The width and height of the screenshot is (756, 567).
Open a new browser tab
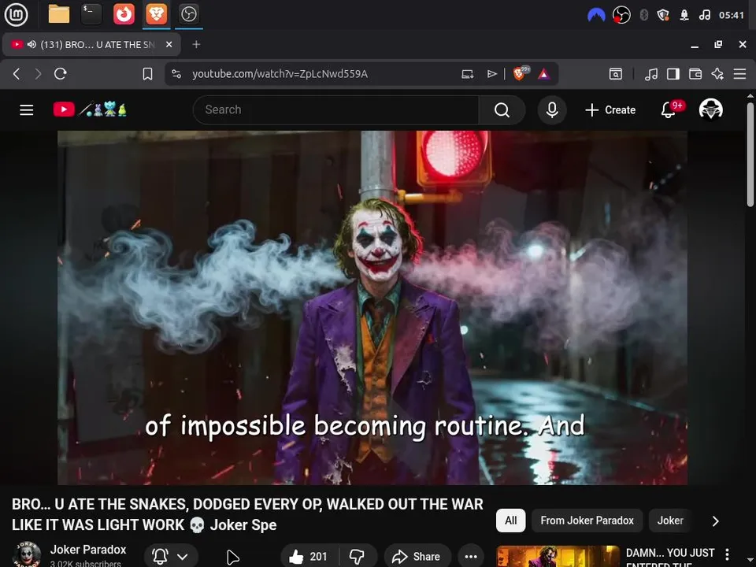pyautogui.click(x=196, y=44)
